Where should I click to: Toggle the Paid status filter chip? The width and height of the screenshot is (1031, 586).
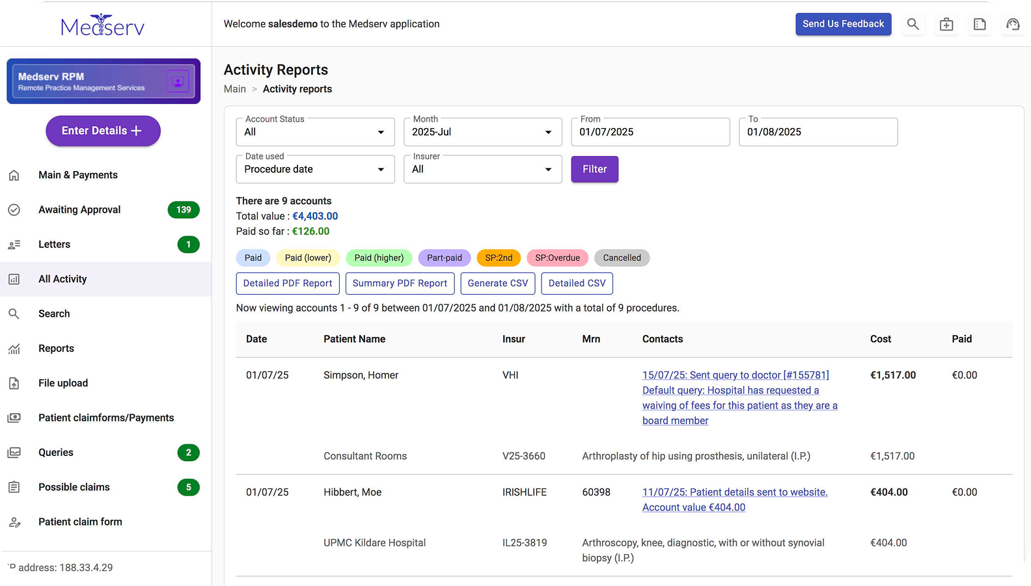coord(253,258)
